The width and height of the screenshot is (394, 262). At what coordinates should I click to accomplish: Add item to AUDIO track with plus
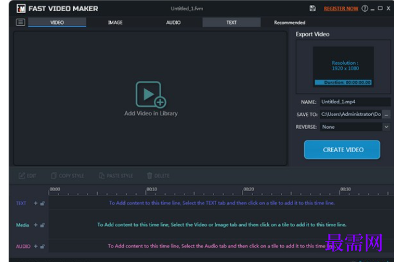[36, 246]
